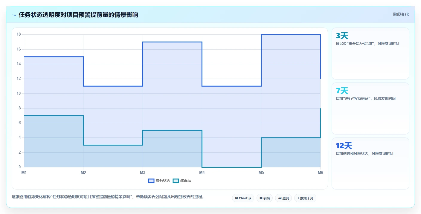Click the y-axis value 0
The width and height of the screenshot is (421, 214).
tap(20, 167)
